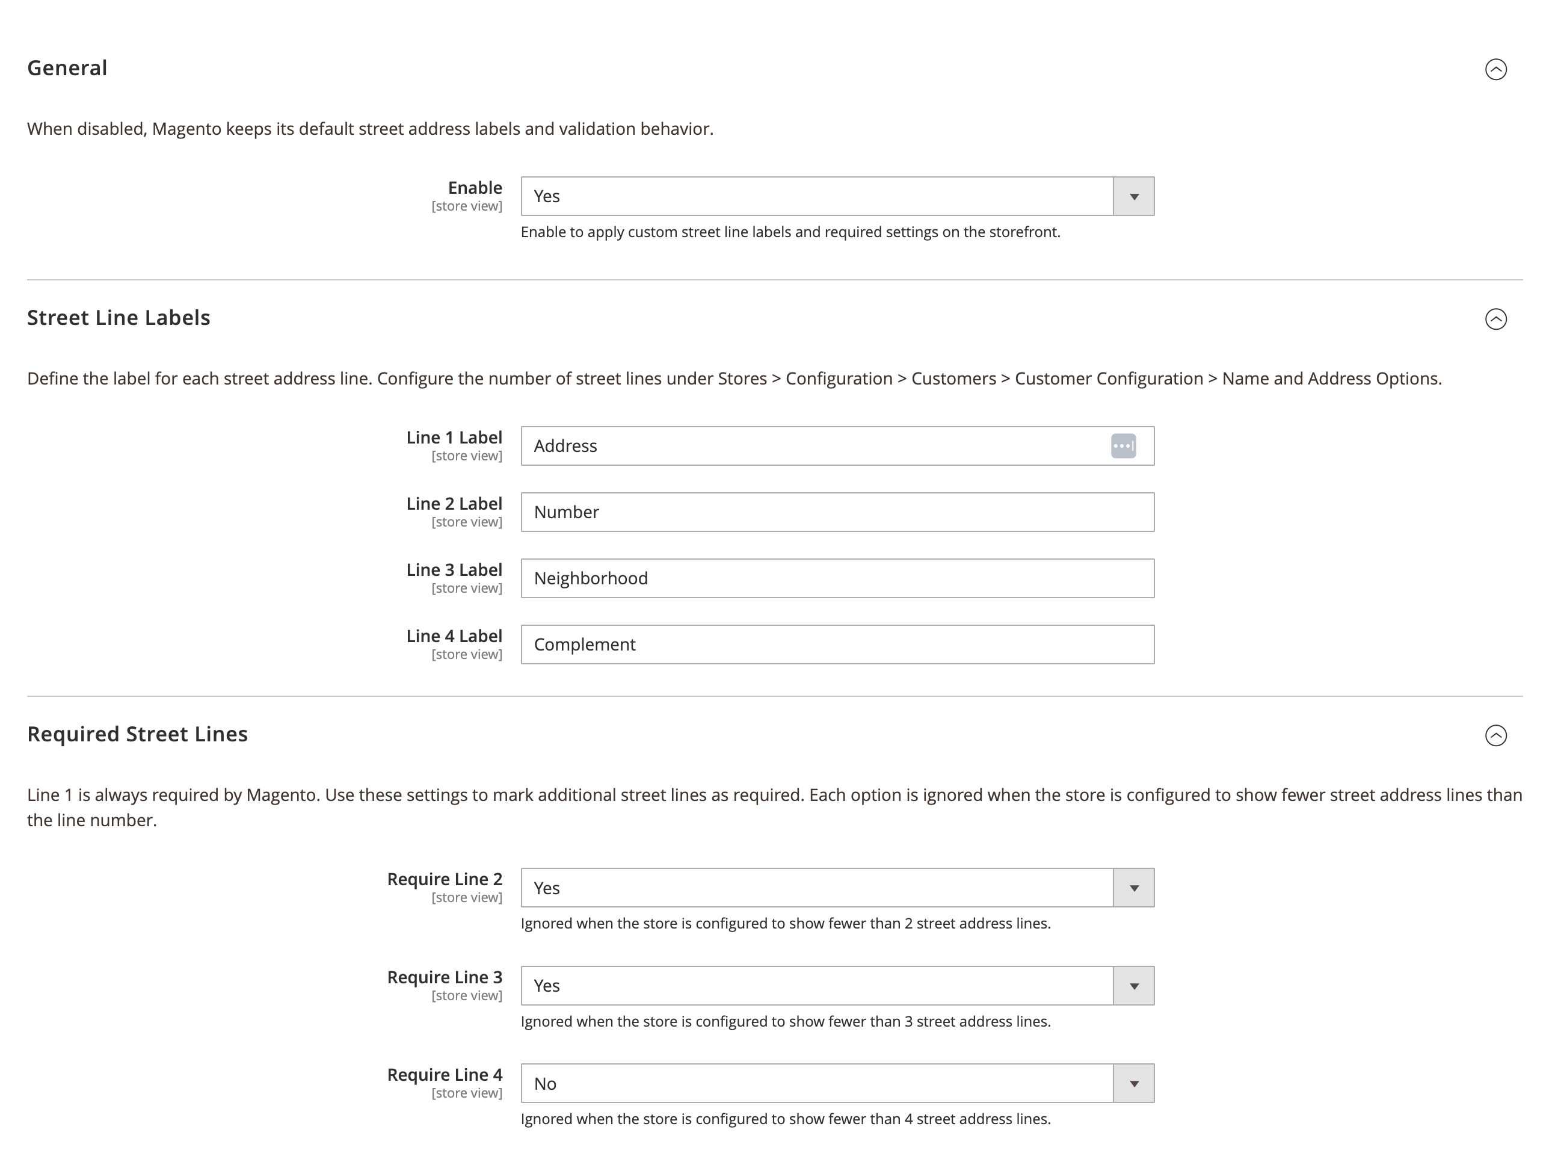Click the Require Line 2 label
The height and width of the screenshot is (1159, 1552).
[445, 879]
